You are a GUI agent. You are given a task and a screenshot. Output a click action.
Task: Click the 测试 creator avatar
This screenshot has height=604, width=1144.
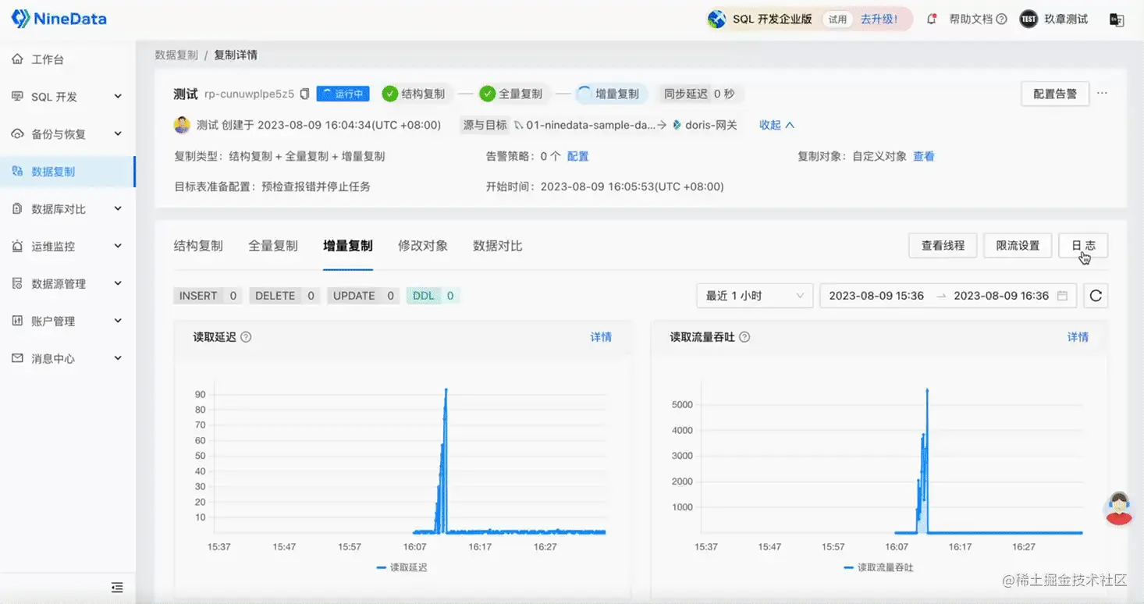[182, 125]
